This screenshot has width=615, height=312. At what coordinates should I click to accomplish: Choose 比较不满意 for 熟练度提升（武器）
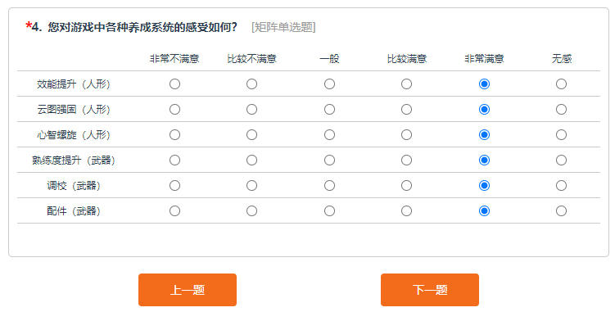click(251, 161)
